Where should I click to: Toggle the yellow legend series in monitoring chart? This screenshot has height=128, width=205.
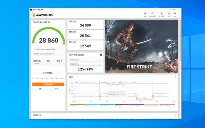(152, 105)
